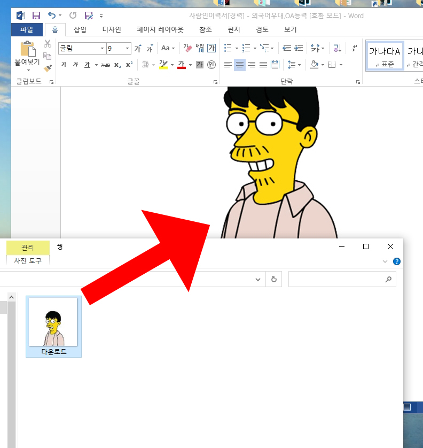Select the 표준 style
Viewport: 423px width, 448px height.
tap(385, 56)
